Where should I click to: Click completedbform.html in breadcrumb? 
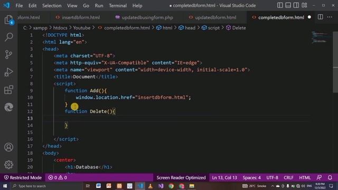(127, 28)
